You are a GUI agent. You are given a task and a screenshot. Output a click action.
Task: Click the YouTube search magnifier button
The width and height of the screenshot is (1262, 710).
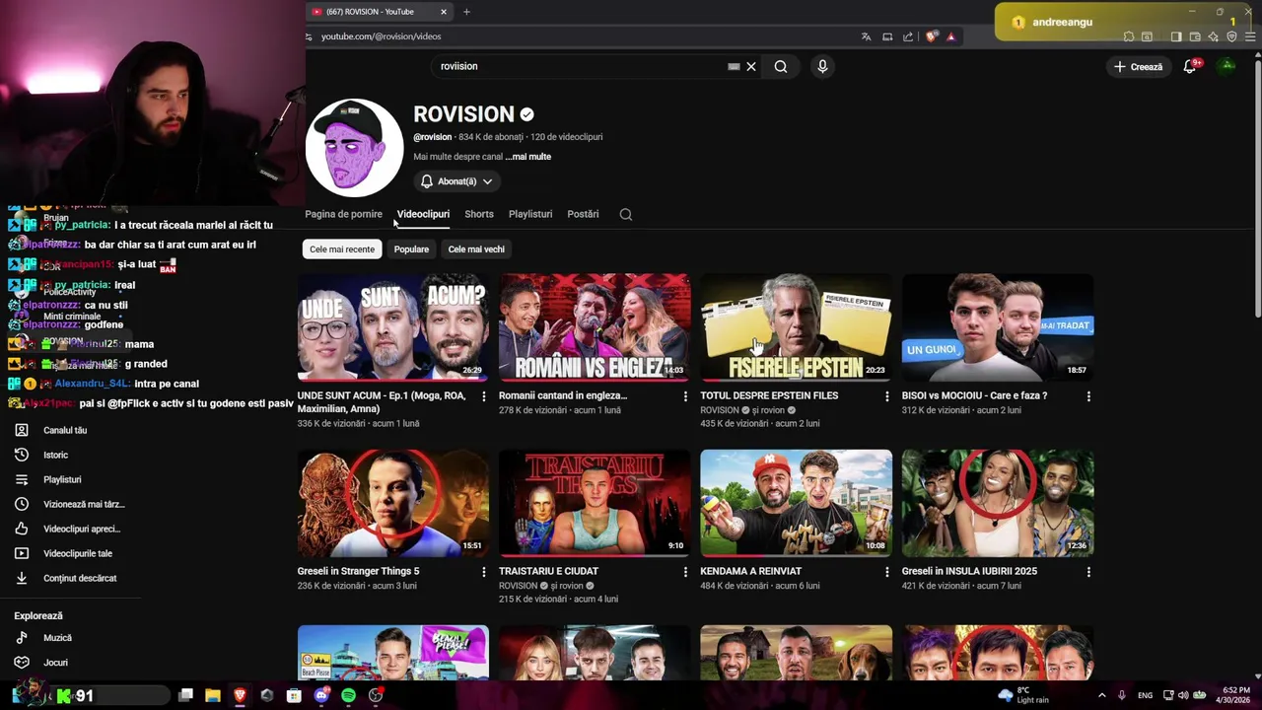[x=780, y=66]
